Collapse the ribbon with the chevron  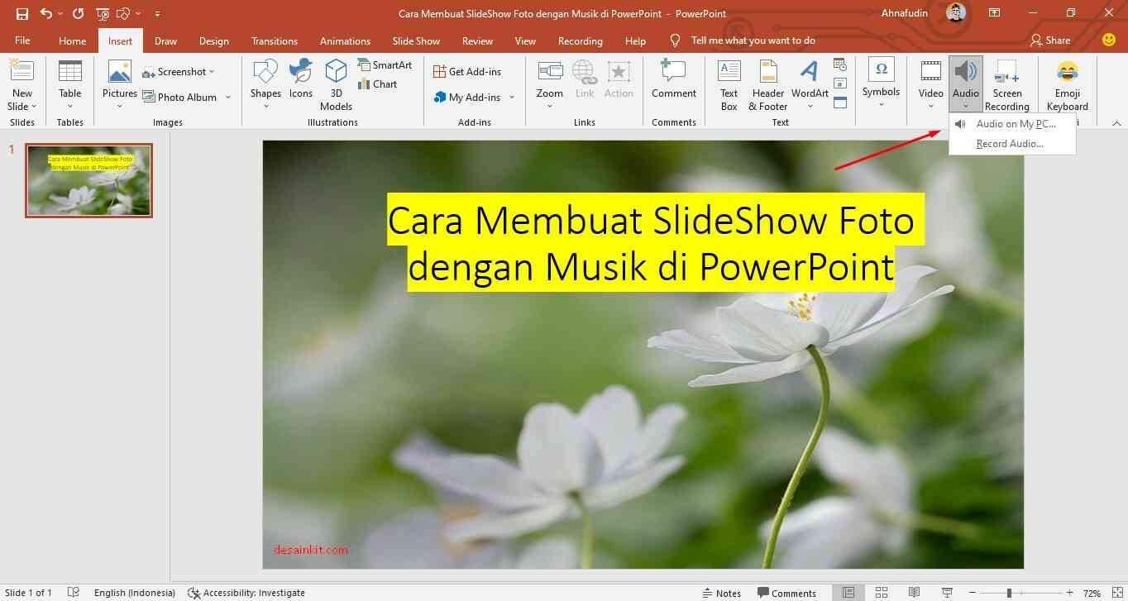point(1116,123)
